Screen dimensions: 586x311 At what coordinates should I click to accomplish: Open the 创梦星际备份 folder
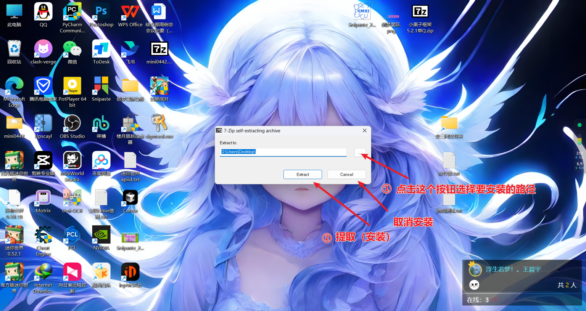[x=130, y=90]
